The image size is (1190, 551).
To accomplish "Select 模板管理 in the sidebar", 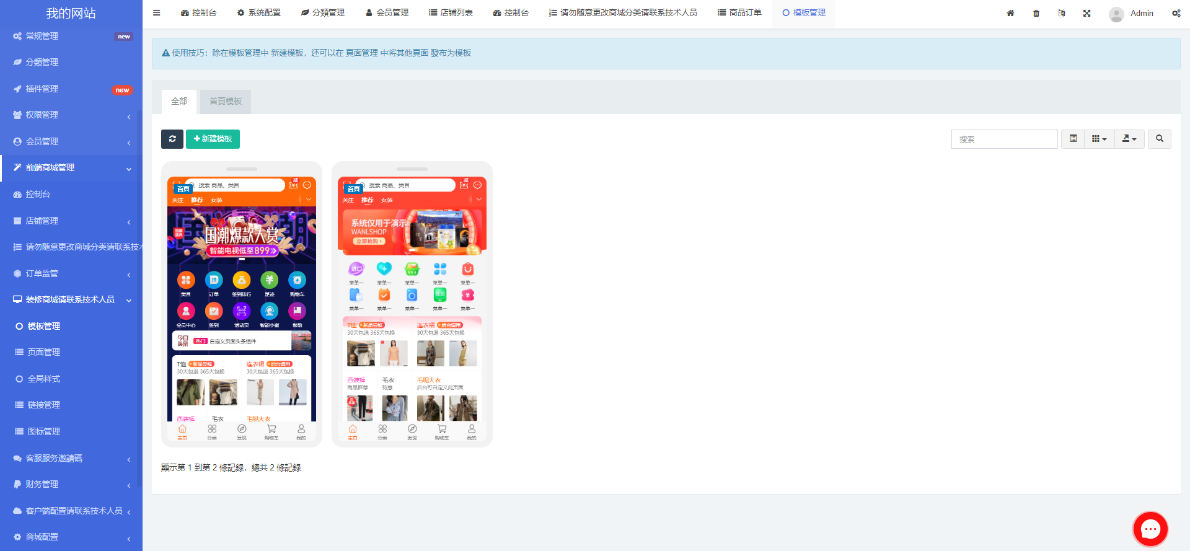I will tap(71, 326).
